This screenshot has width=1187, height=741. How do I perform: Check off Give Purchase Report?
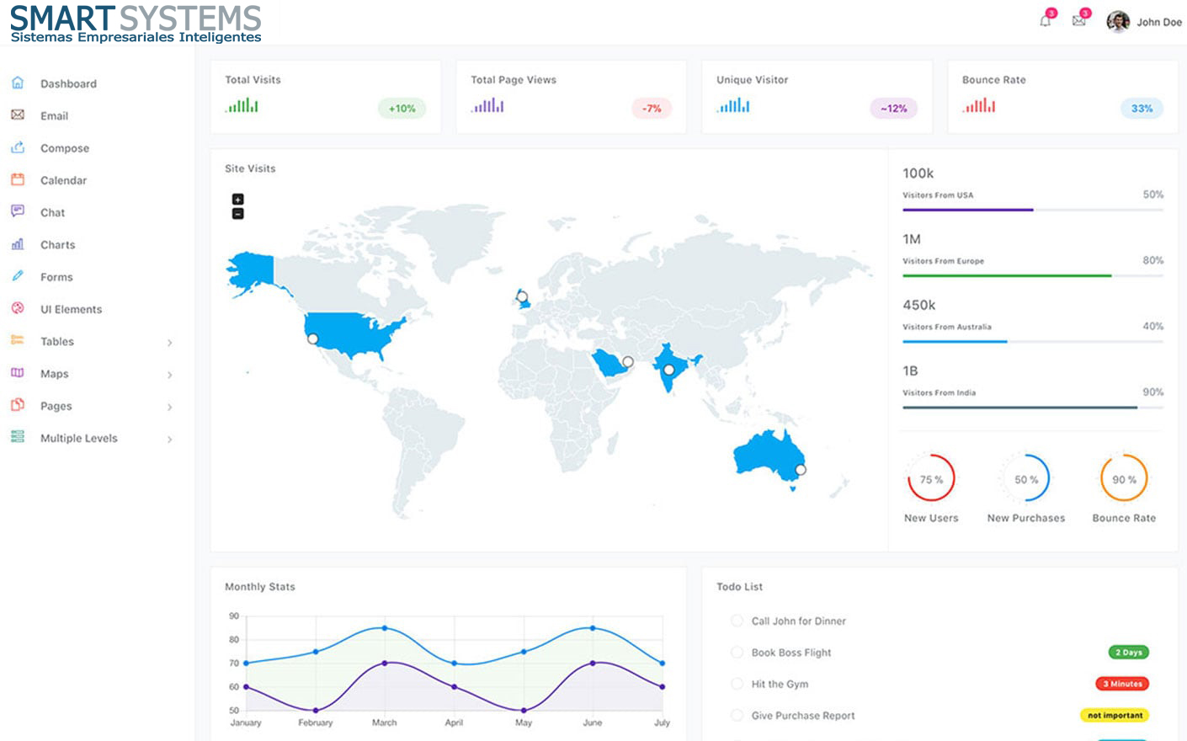737,716
